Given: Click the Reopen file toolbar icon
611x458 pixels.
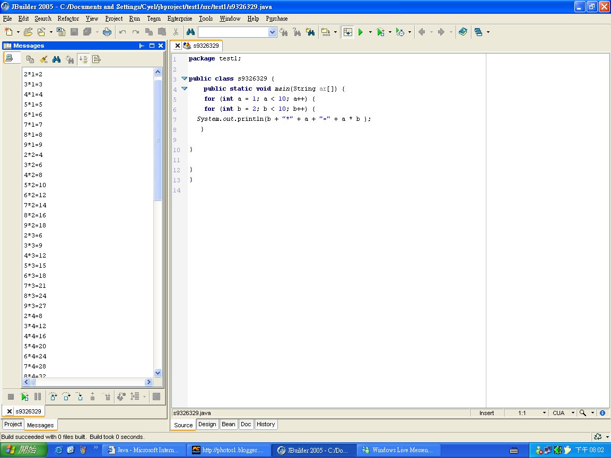Looking at the screenshot, I should pos(41,32).
